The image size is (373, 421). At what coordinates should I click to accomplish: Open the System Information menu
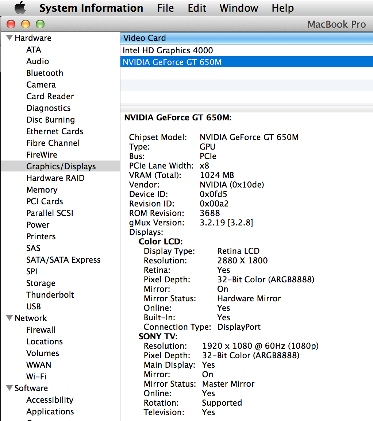(x=91, y=8)
